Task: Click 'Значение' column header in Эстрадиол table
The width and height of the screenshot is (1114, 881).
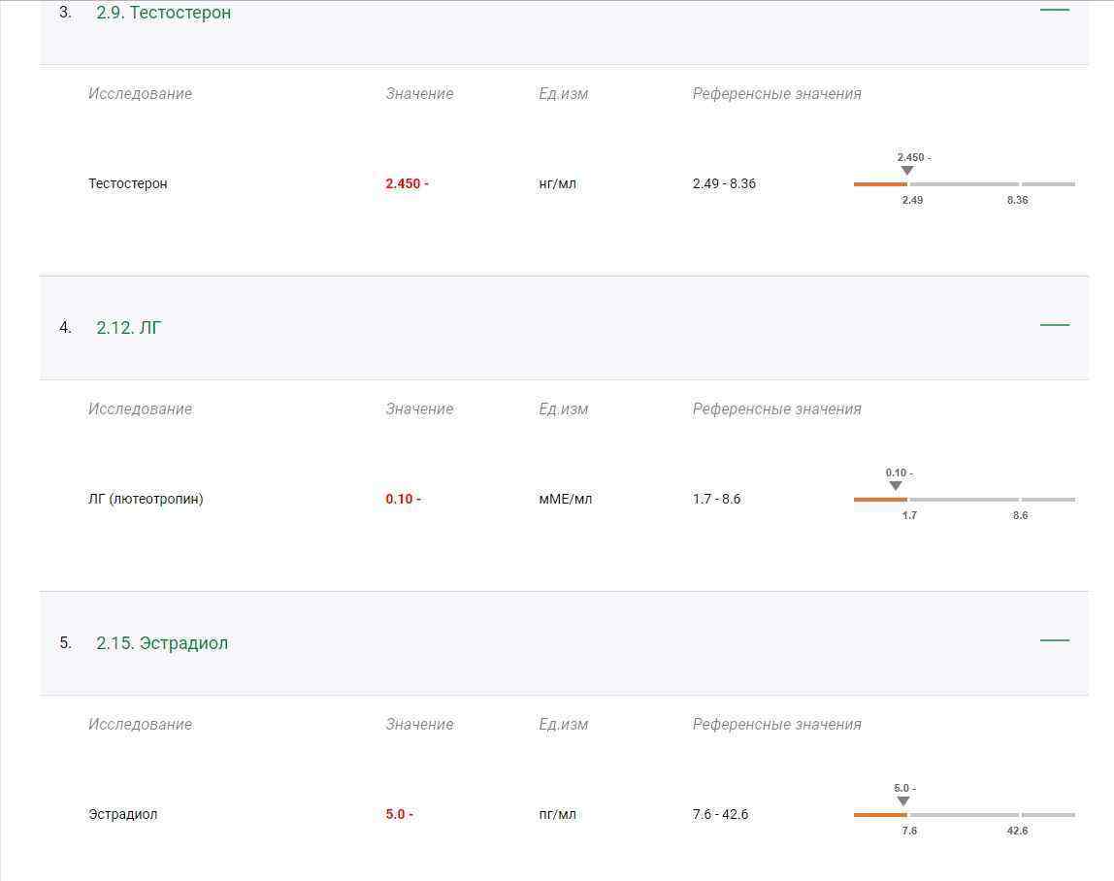Action: pyautogui.click(x=419, y=725)
